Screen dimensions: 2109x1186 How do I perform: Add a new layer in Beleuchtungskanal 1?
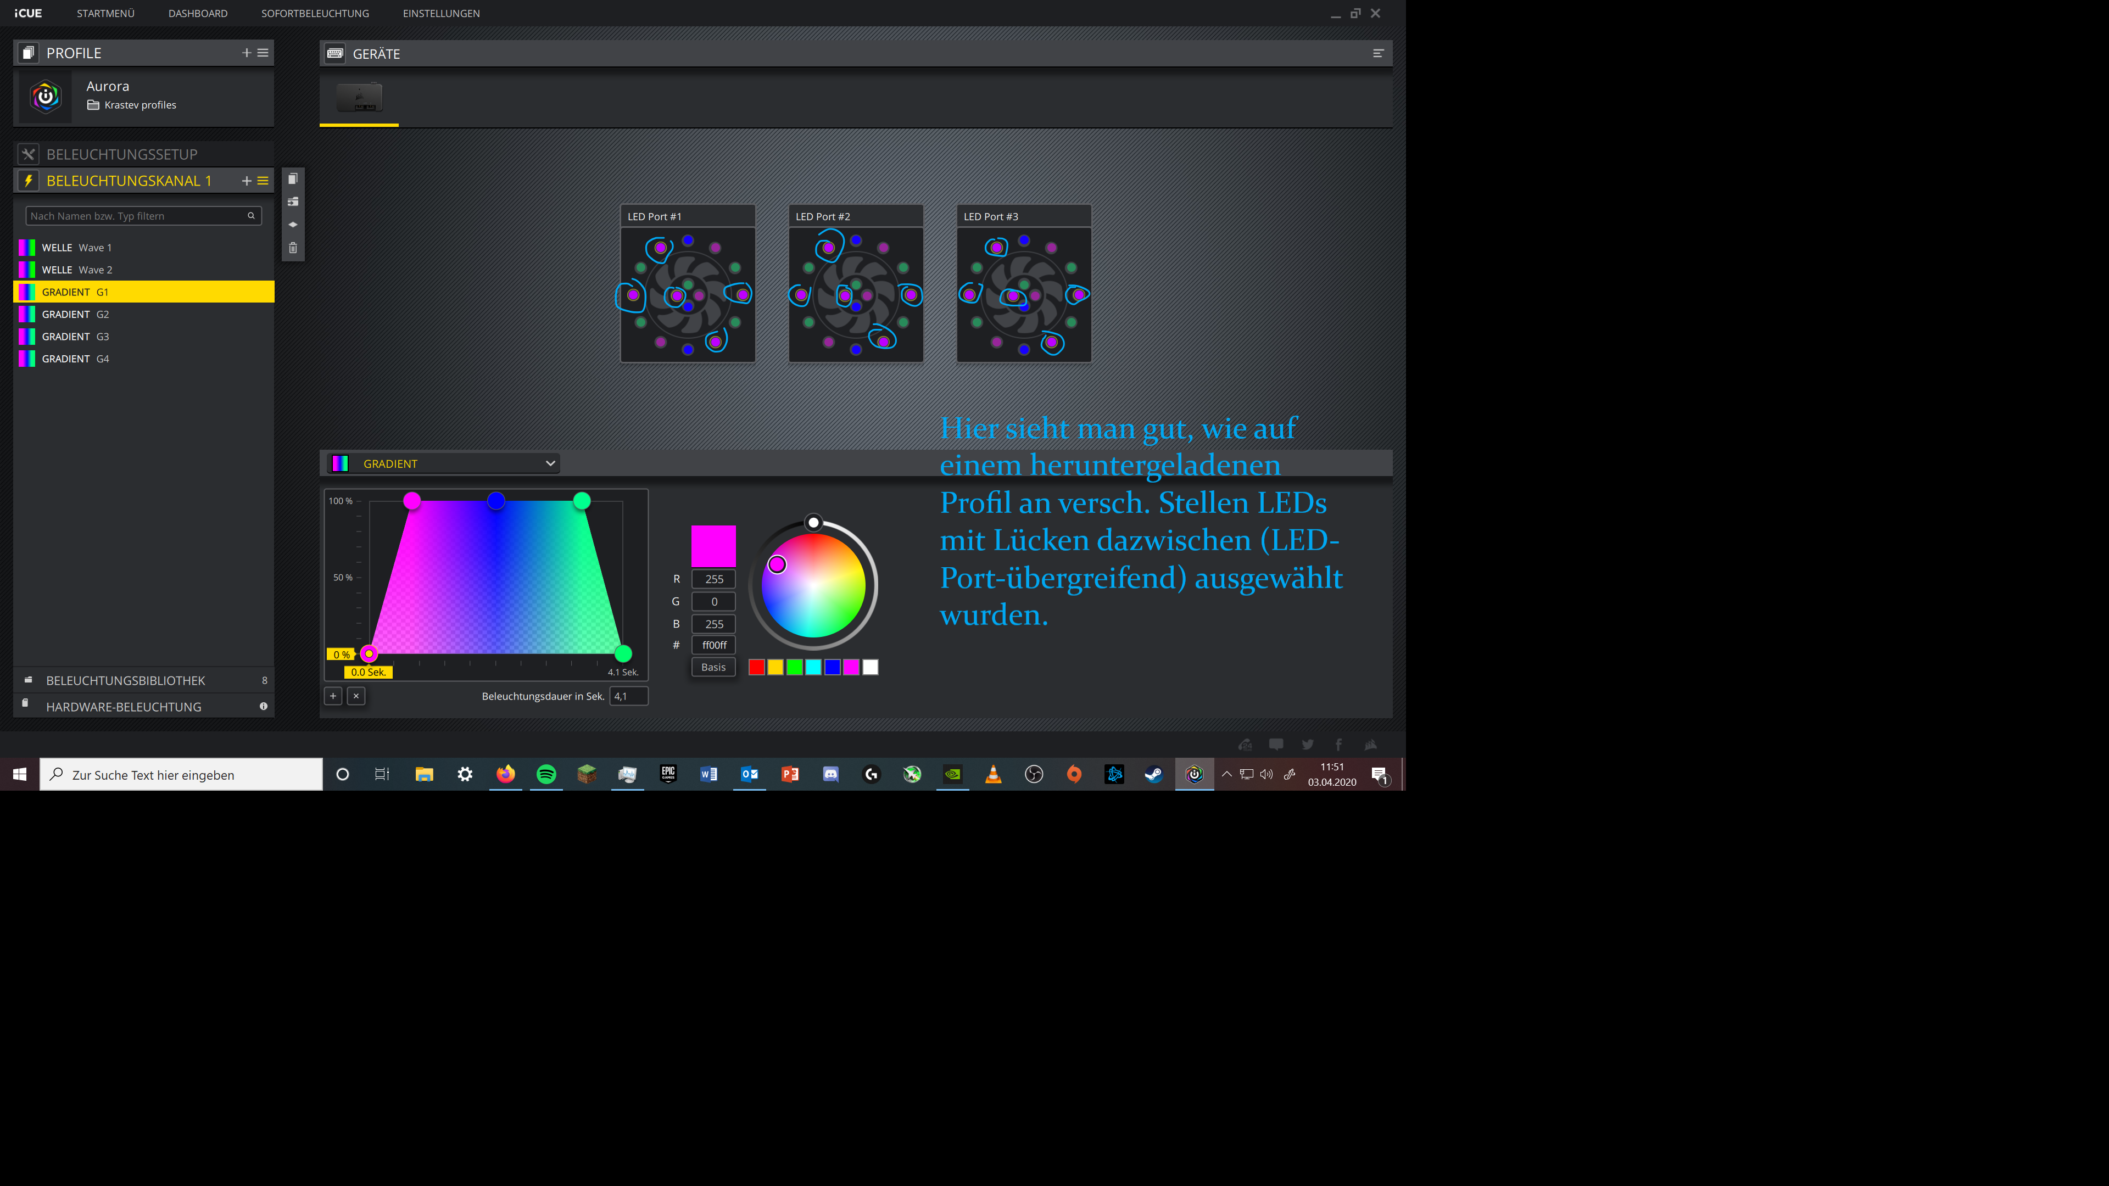coord(247,181)
